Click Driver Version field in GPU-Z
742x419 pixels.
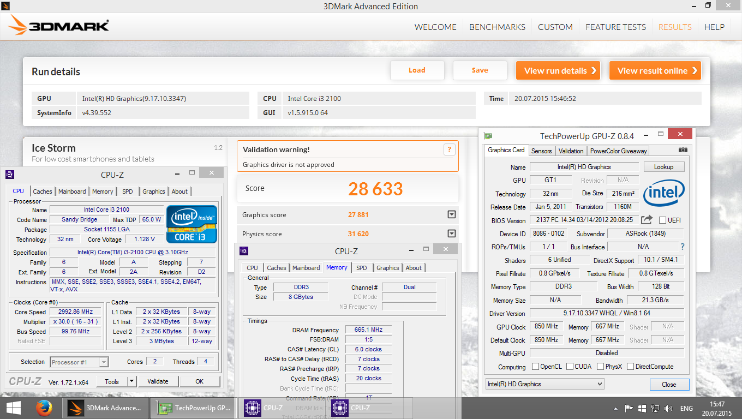click(607, 314)
